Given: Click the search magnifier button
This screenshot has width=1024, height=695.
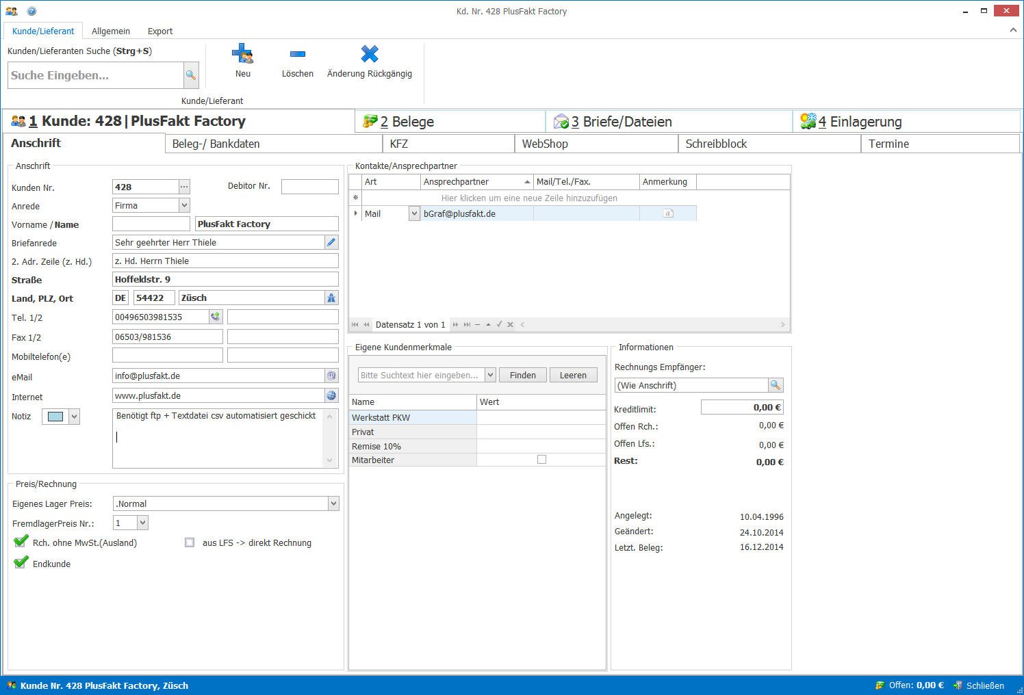Looking at the screenshot, I should [191, 75].
